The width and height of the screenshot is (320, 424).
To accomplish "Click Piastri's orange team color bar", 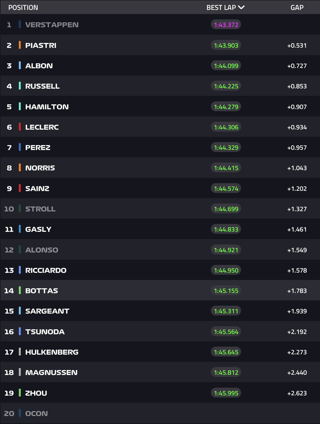I will [x=20, y=45].
